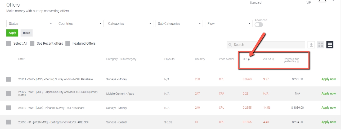This screenshot has width=341, height=130.
Task: Switch to grid view layout
Action: pos(321,45)
